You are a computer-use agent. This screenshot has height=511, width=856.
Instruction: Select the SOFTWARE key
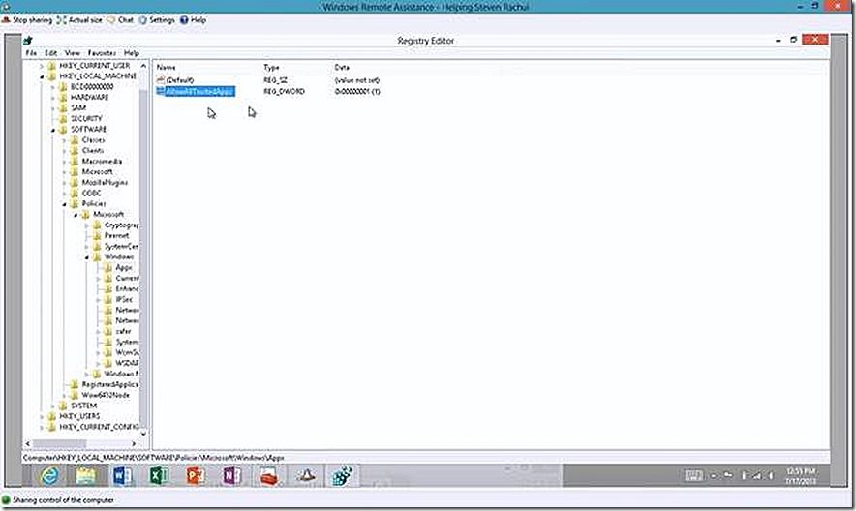(88, 130)
